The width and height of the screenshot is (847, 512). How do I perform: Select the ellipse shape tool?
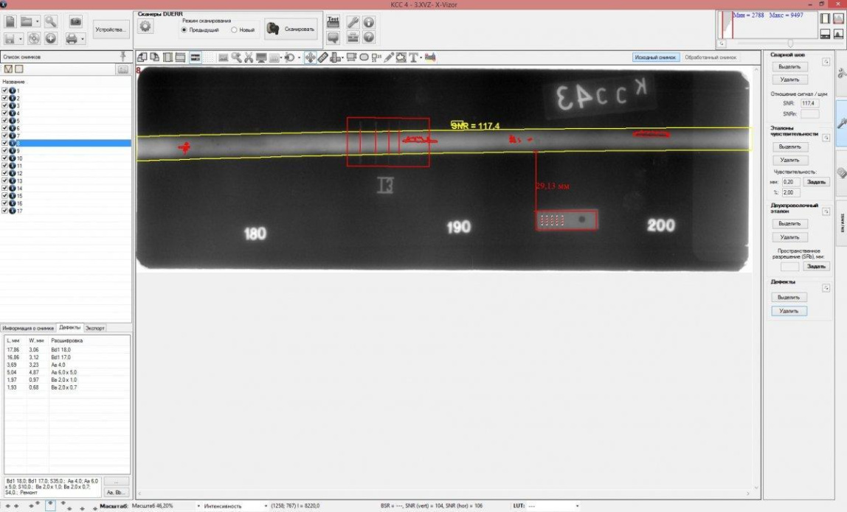364,57
